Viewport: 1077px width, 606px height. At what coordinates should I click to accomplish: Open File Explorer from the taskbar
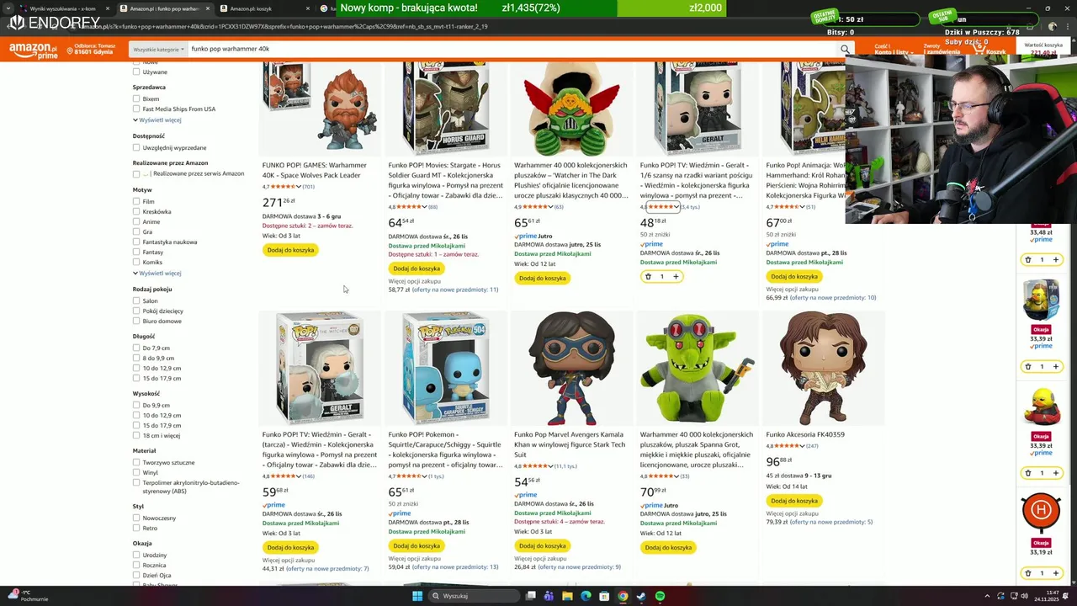(567, 596)
